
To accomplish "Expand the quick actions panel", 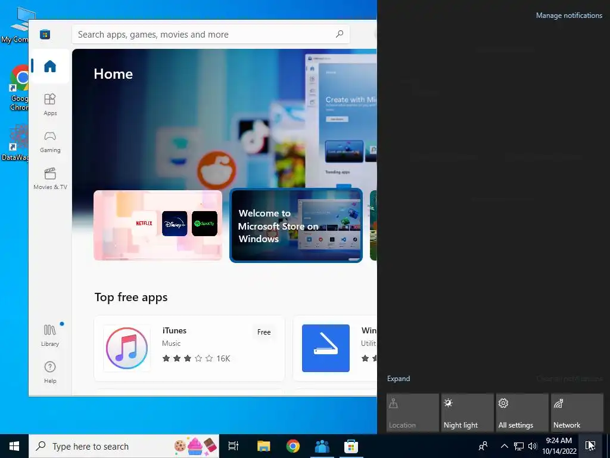I will click(399, 379).
